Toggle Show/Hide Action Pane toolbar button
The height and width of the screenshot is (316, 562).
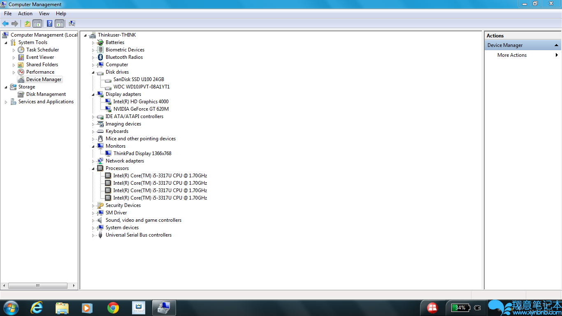60,23
